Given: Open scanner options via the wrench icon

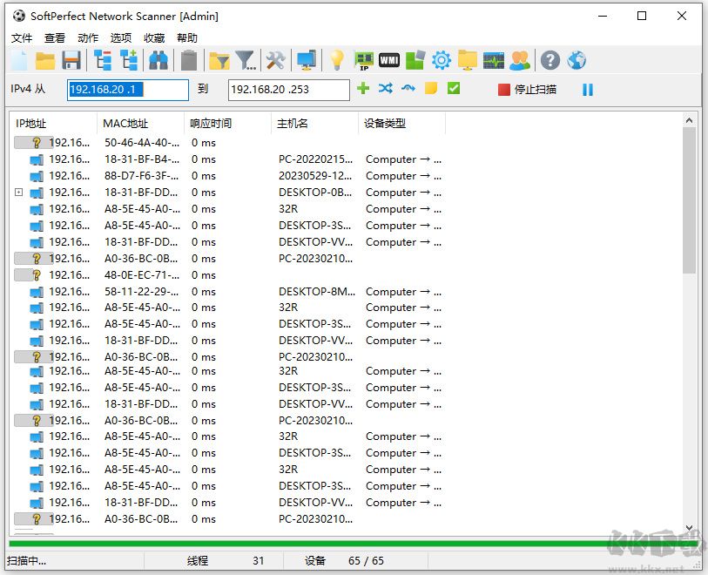Looking at the screenshot, I should coord(276,60).
